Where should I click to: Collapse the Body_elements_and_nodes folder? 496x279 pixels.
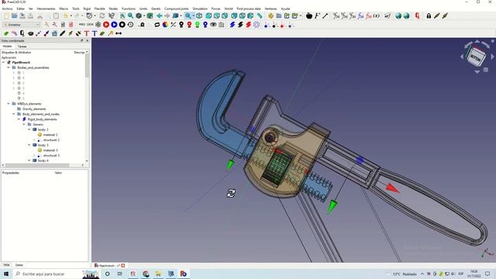14,114
